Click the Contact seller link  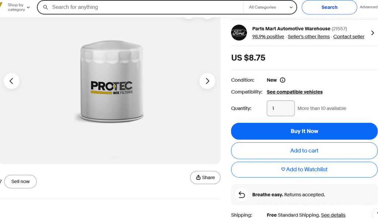(x=349, y=37)
